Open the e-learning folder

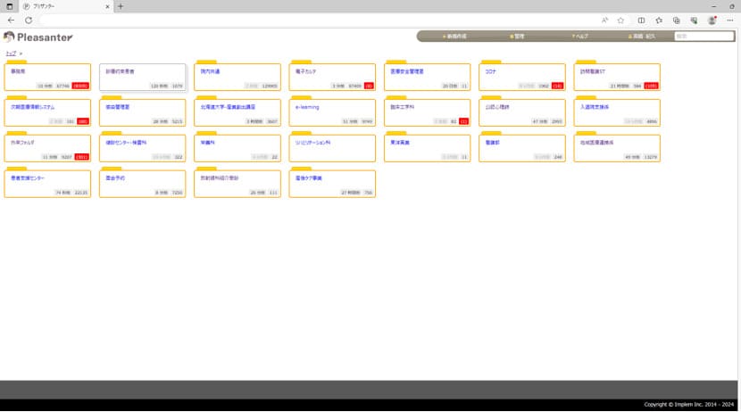332,112
